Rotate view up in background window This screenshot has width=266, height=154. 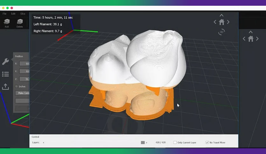(251, 32)
